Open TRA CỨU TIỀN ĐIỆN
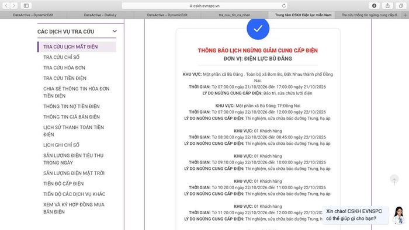Image resolution: width=409 pixels, height=230 pixels. coord(65,78)
